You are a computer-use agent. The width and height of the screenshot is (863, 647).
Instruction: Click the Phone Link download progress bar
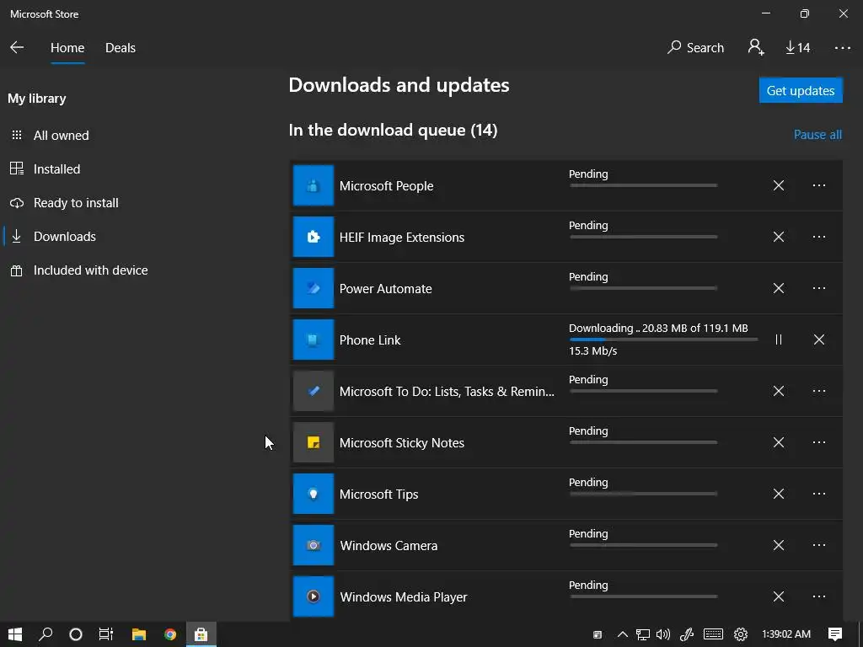click(x=663, y=340)
